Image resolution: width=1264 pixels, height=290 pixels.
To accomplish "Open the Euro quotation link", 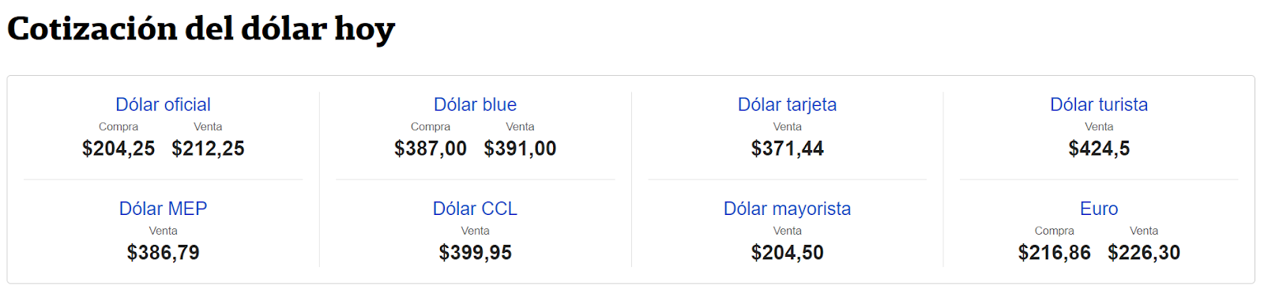I will coord(1099,209).
